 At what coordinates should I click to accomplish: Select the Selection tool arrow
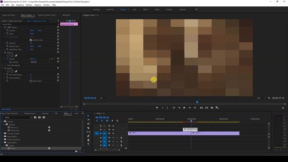[x=88, y=116]
